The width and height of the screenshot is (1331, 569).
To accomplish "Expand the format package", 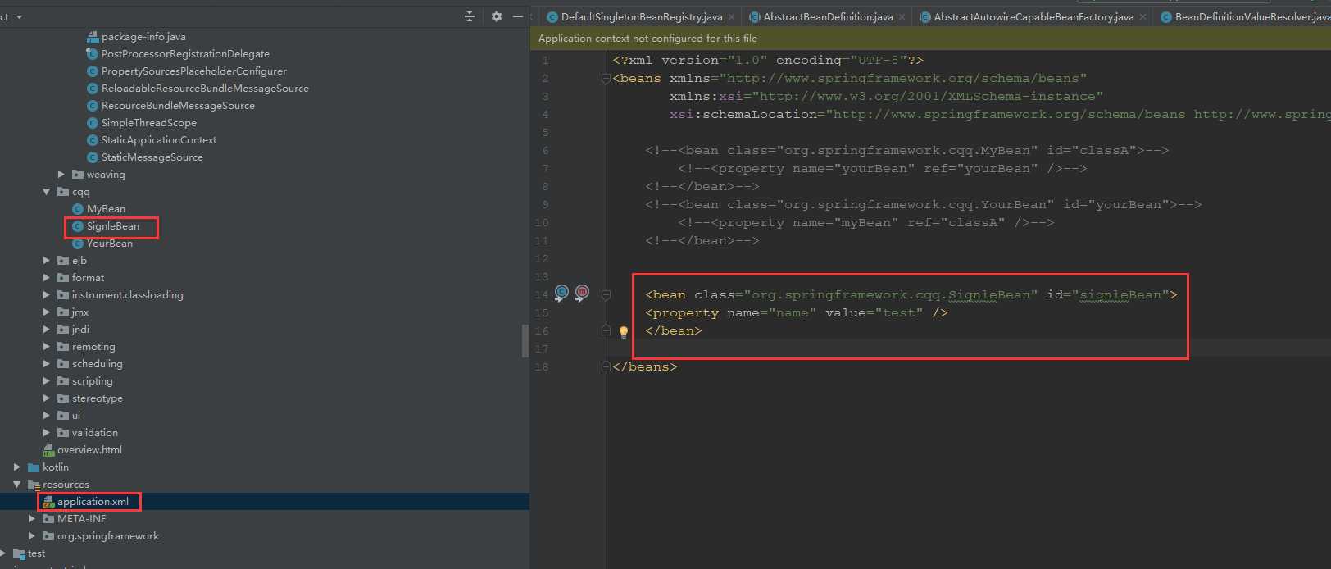I will click(47, 278).
